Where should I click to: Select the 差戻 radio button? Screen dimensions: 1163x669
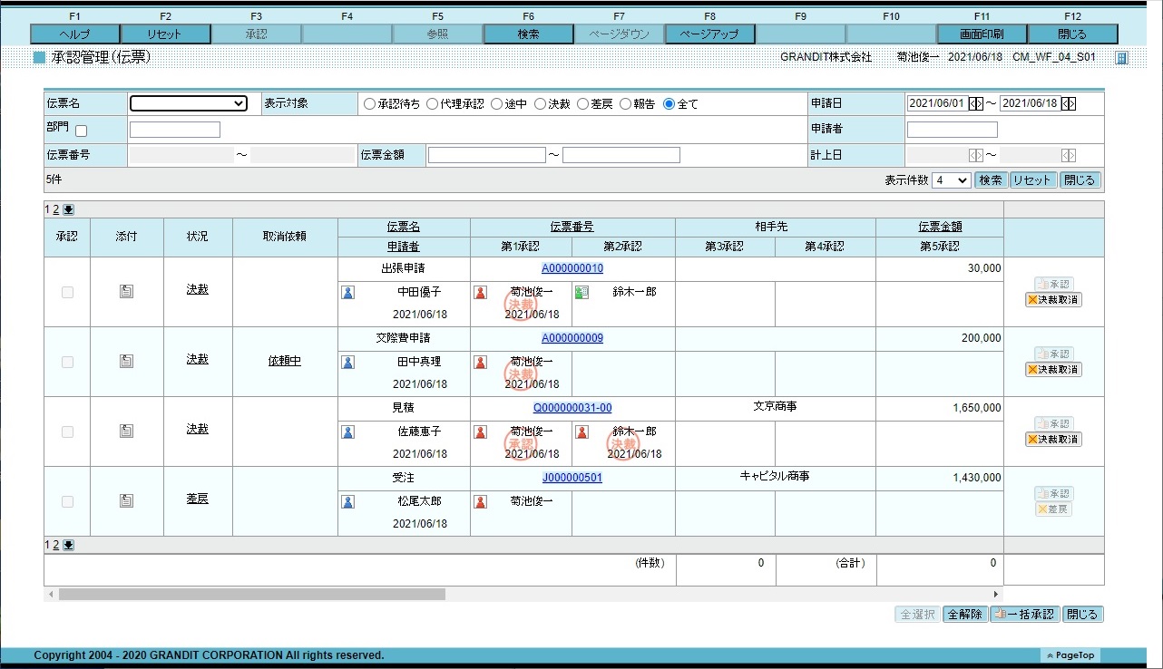tap(584, 104)
